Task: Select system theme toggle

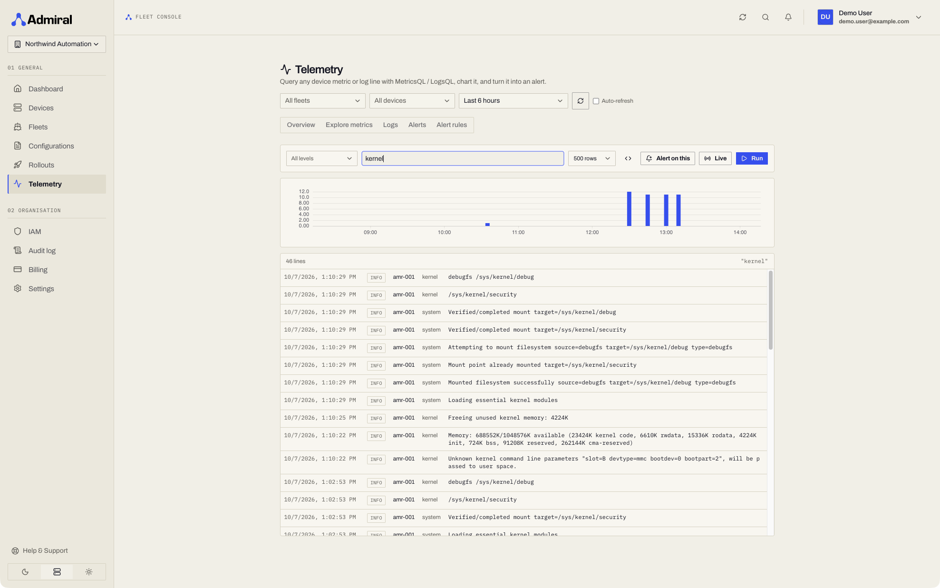Action: pyautogui.click(x=57, y=572)
